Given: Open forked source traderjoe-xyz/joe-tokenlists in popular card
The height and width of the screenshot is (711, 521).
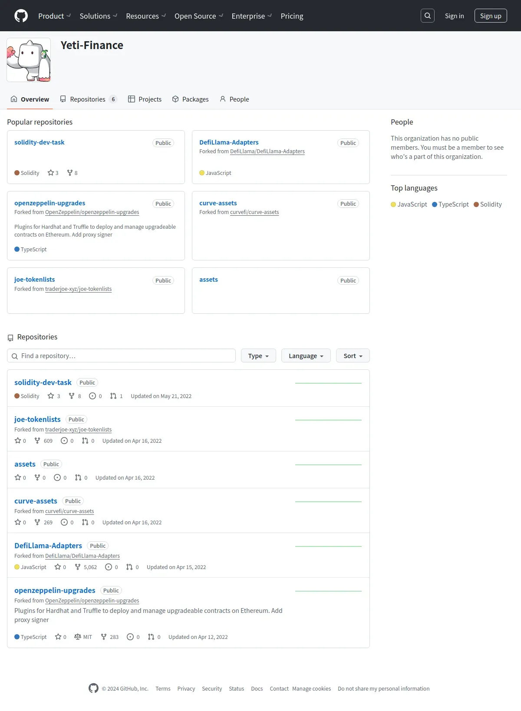Looking at the screenshot, I should [78, 289].
